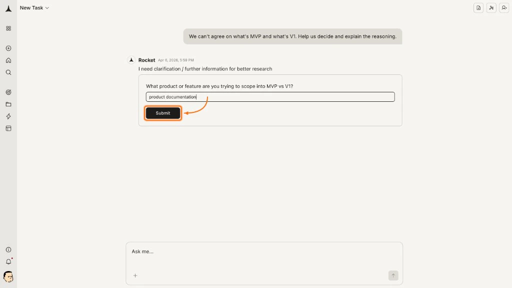Click the Submit button on the clarification form
Image resolution: width=512 pixels, height=288 pixels.
[x=162, y=113]
